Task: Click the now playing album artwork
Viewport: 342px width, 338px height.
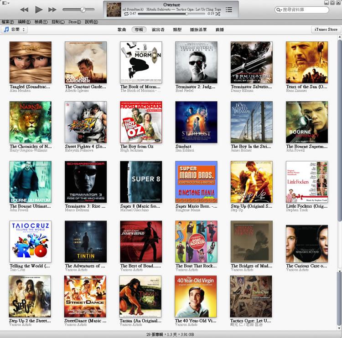Action: [114, 10]
